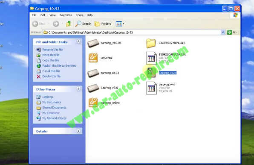The width and height of the screenshot is (254, 165).
Task: Open the Tools menu
Action: 79,15
